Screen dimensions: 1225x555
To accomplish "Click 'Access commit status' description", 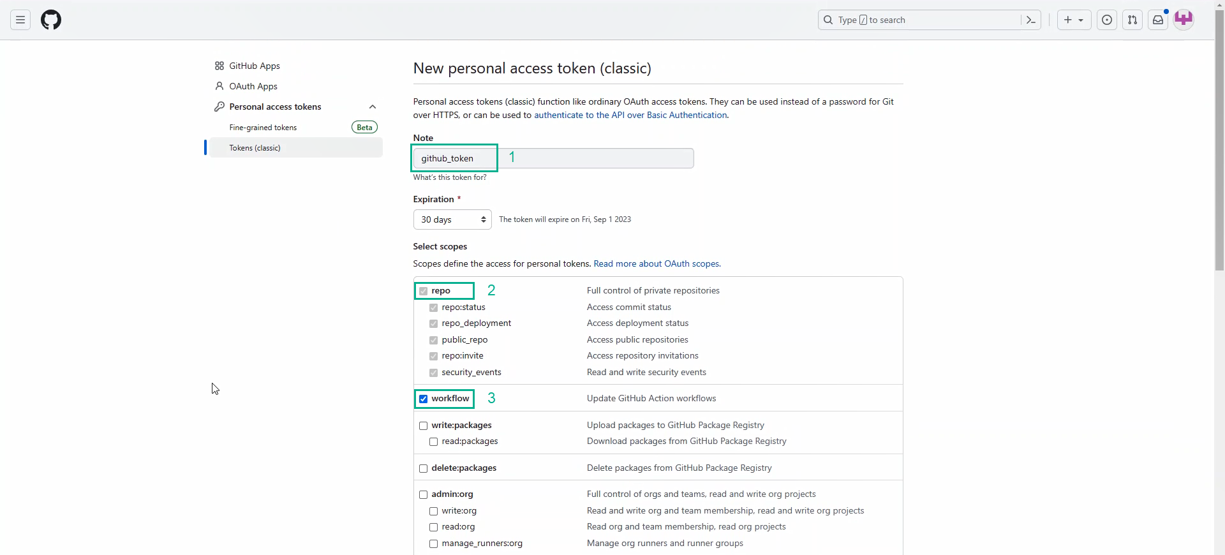I will click(x=629, y=307).
